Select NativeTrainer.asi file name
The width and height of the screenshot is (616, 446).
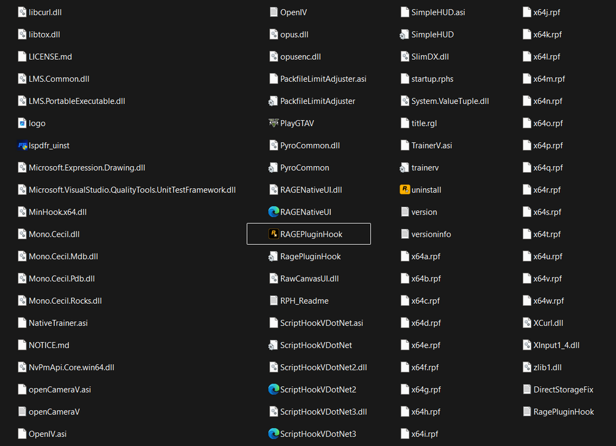(58, 323)
